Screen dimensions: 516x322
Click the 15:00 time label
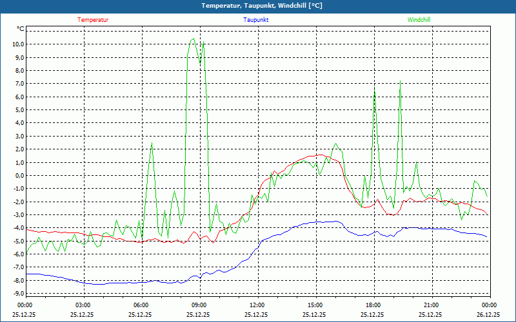(315, 305)
